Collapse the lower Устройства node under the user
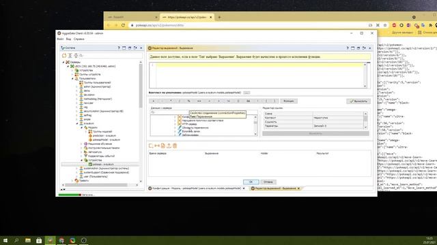 (x=82, y=161)
